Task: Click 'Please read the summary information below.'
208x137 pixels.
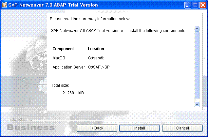Action: pyautogui.click(x=90, y=19)
